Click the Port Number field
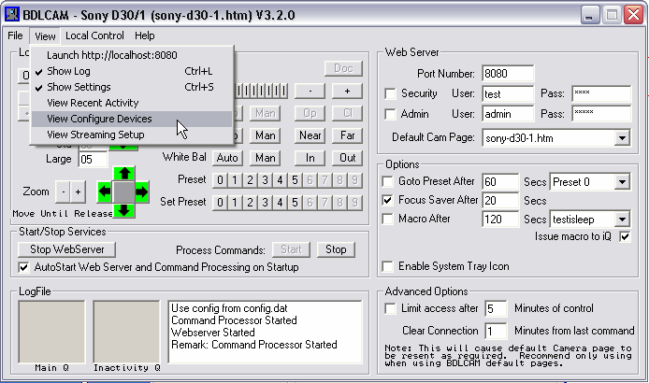The image size is (649, 383). point(508,74)
